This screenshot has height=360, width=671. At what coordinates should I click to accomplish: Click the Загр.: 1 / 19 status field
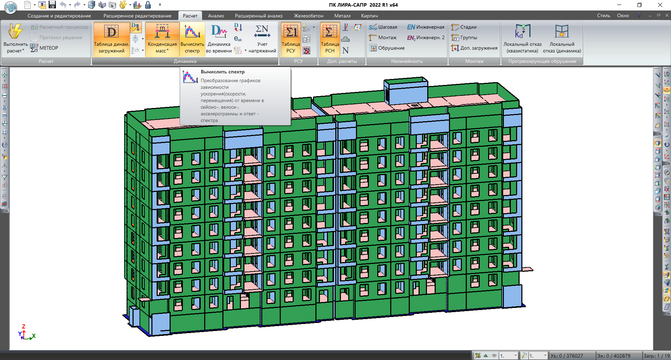(x=656, y=356)
